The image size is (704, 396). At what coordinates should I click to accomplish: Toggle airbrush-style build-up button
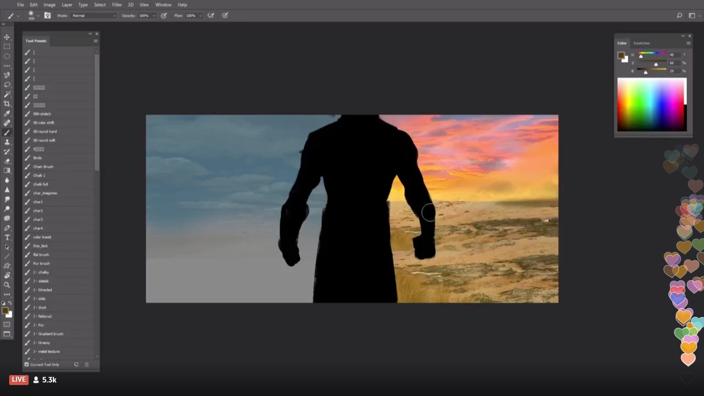pyautogui.click(x=211, y=15)
